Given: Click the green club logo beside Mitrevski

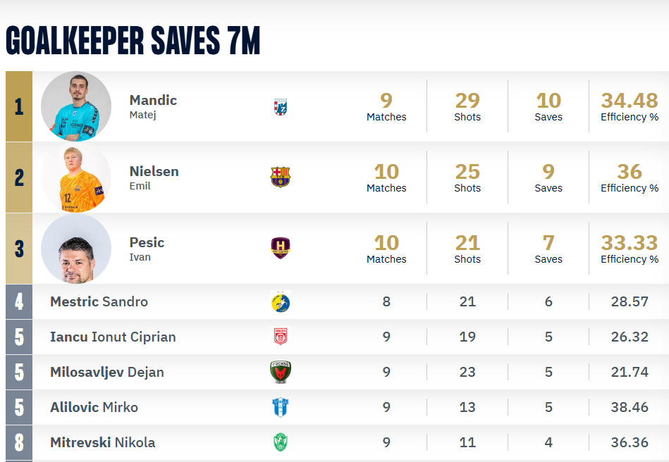Looking at the screenshot, I should [x=281, y=442].
